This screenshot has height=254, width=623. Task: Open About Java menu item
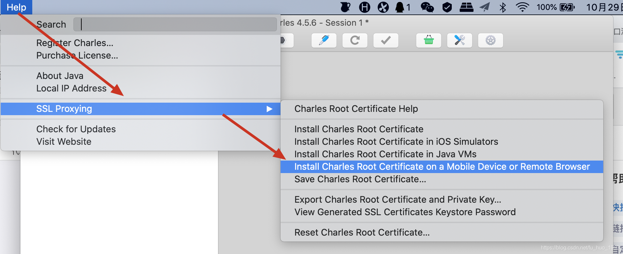(x=60, y=76)
